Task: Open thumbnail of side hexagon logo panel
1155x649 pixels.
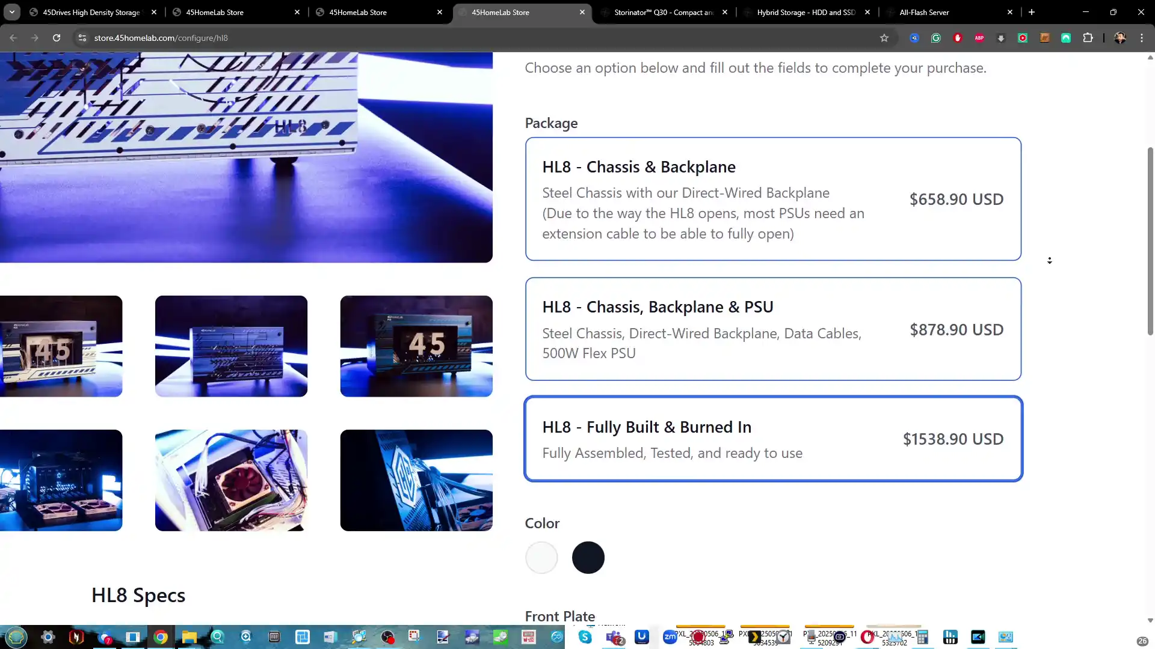Action: (416, 480)
